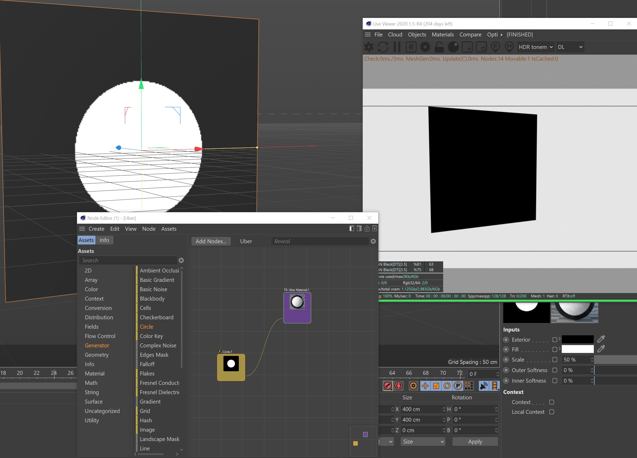Toggle the Exterior input radio button
Viewport: 637px width, 458px height.
pos(506,340)
